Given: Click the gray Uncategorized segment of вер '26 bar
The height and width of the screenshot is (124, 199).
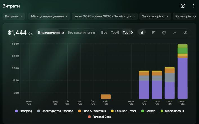Looking at the screenshot, I should coord(169,77).
